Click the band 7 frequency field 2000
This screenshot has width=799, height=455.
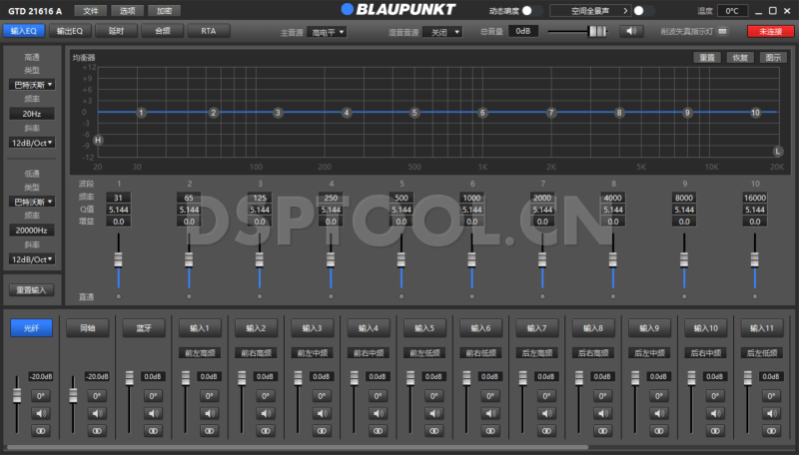point(542,198)
